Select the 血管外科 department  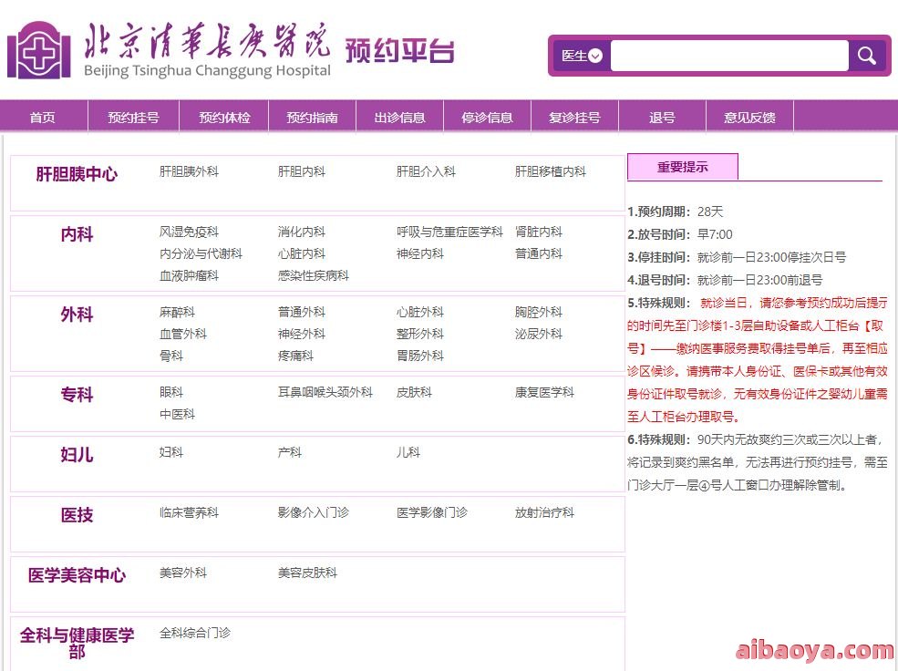182,334
